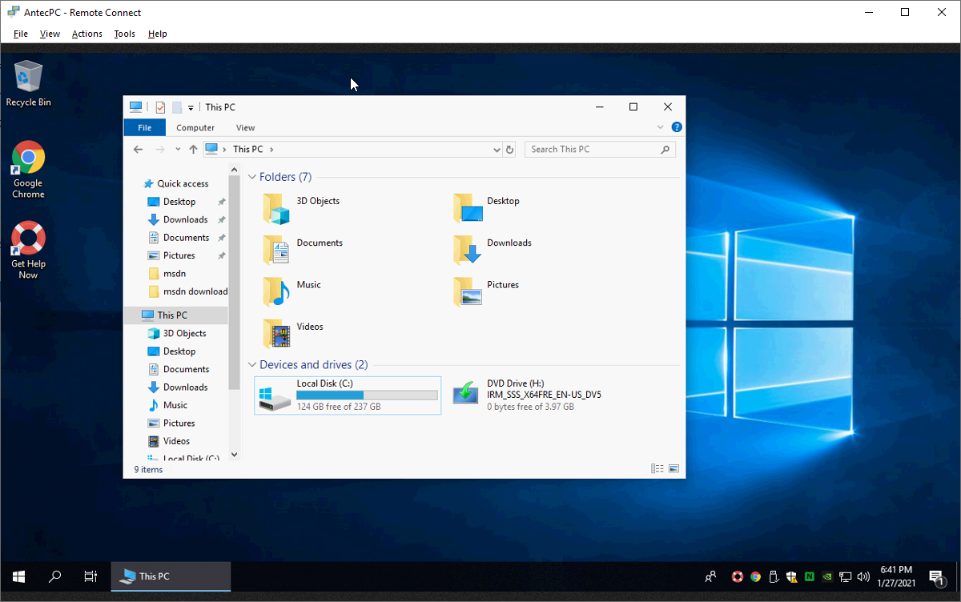Viewport: 961px width, 602px height.
Task: Refresh the This PC view
Action: 510,149
